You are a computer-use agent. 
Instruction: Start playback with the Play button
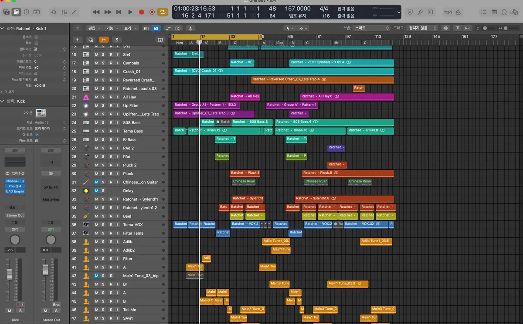130,12
